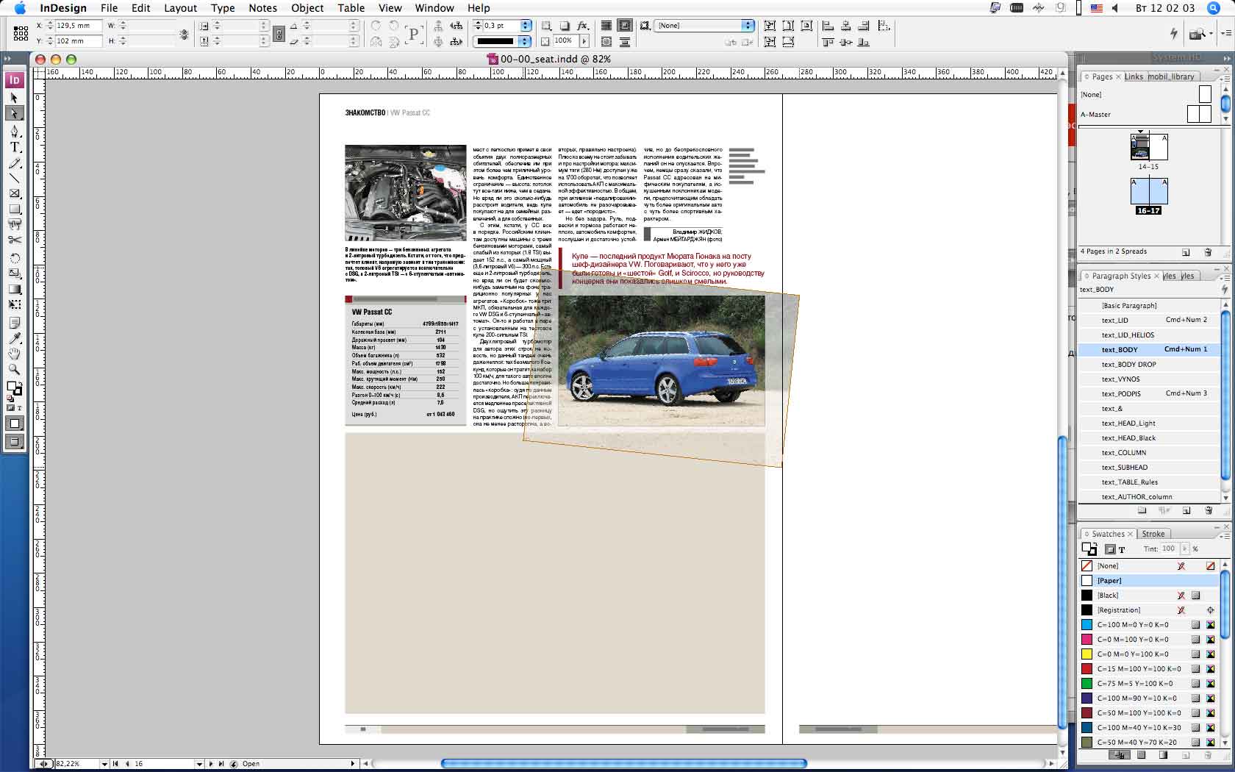Select the Rectangle tool

pyautogui.click(x=14, y=209)
